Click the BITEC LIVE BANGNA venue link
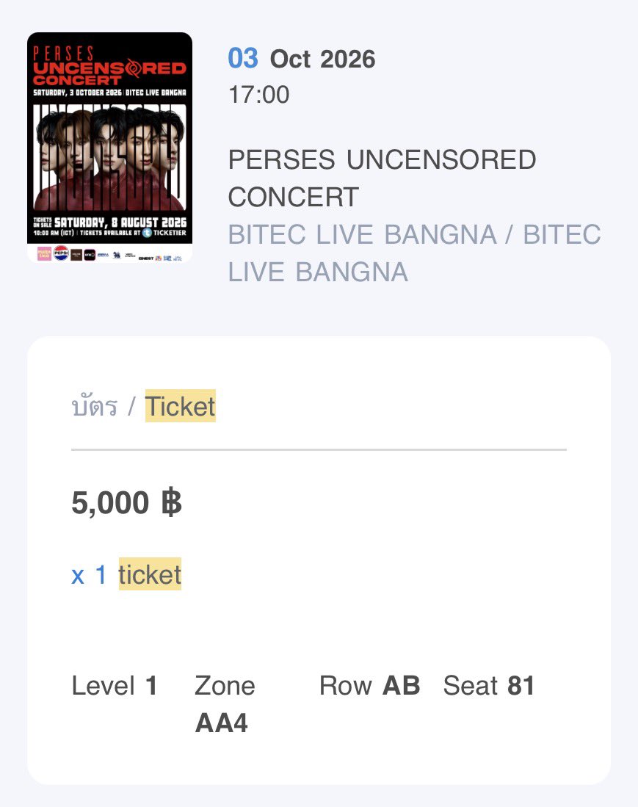638x807 pixels. (x=415, y=253)
